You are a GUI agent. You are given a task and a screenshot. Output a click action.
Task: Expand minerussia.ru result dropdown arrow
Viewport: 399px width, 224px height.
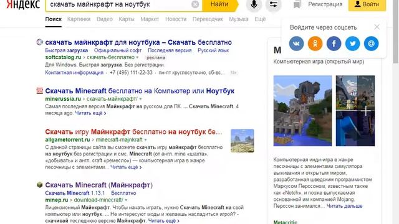(140, 99)
